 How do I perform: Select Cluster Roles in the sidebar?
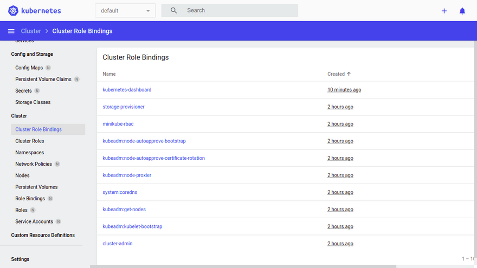click(x=30, y=141)
